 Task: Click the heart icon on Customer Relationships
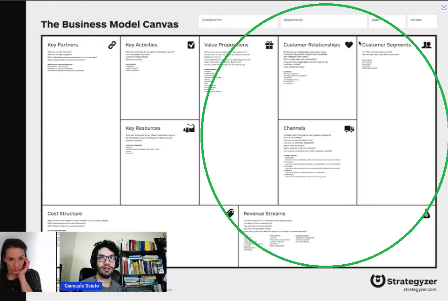click(x=350, y=45)
